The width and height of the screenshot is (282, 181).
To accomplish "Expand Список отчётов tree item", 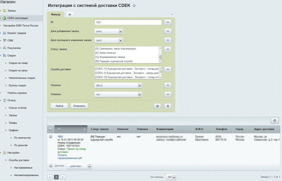I will click(x=6, y=108).
